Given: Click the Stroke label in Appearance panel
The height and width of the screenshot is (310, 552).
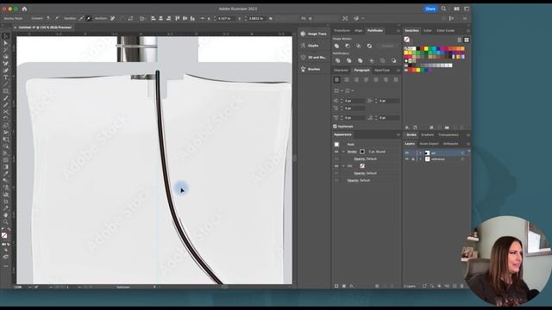Looking at the screenshot, I should (x=352, y=152).
